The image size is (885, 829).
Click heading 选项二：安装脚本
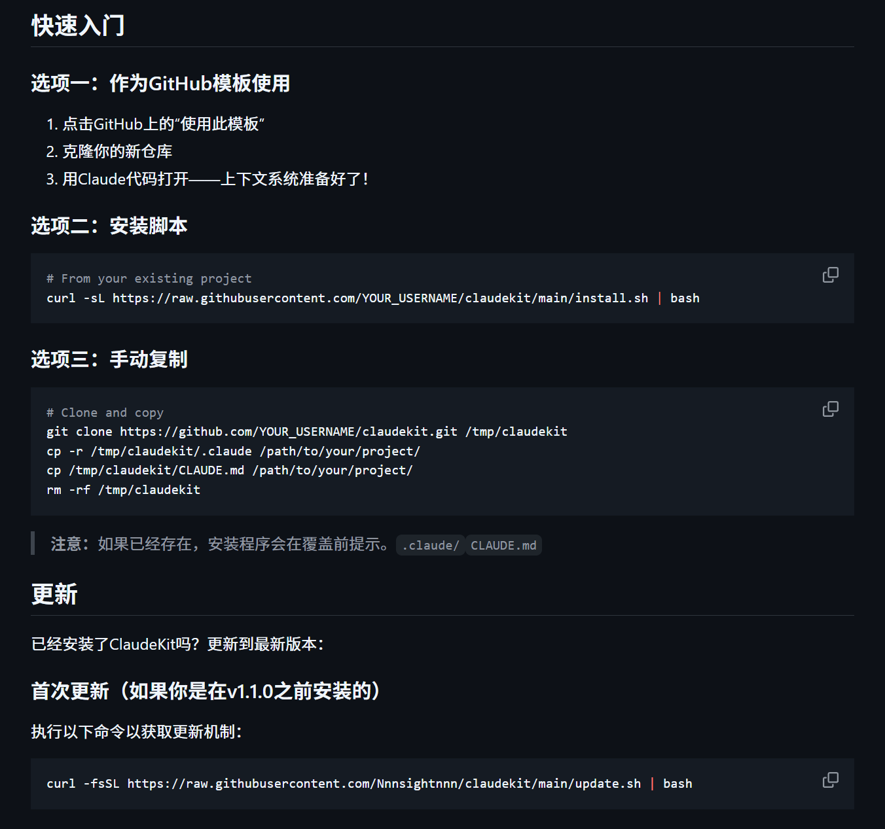(x=109, y=226)
